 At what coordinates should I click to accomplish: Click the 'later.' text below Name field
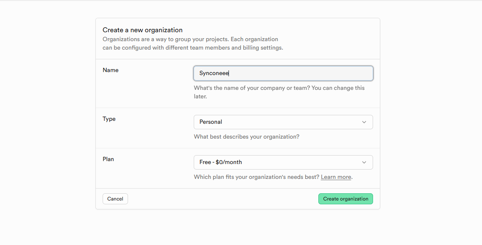click(200, 97)
